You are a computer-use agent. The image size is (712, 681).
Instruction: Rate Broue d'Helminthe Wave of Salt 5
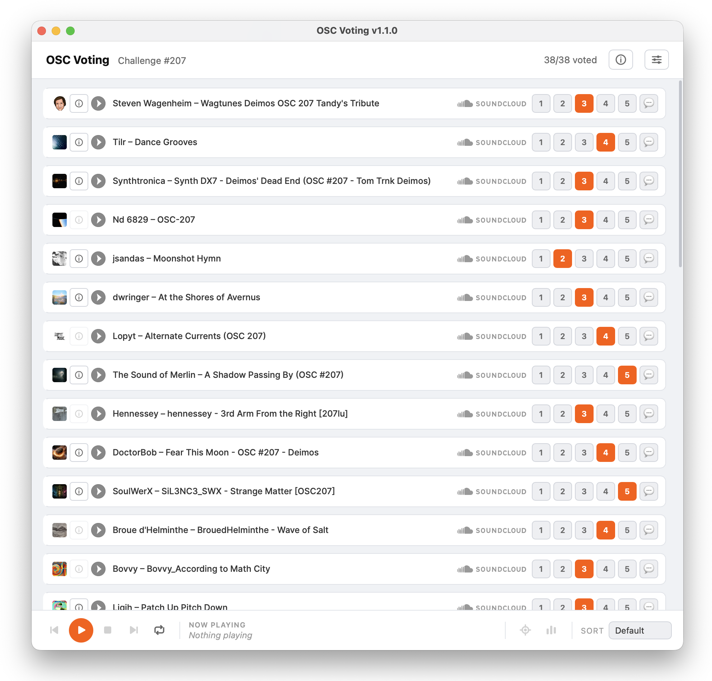627,530
